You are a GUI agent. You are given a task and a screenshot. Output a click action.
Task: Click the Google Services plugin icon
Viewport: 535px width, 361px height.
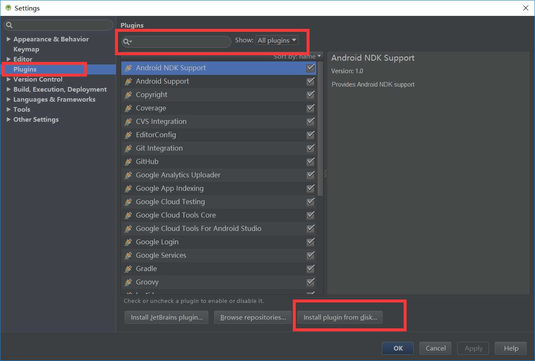coord(128,256)
